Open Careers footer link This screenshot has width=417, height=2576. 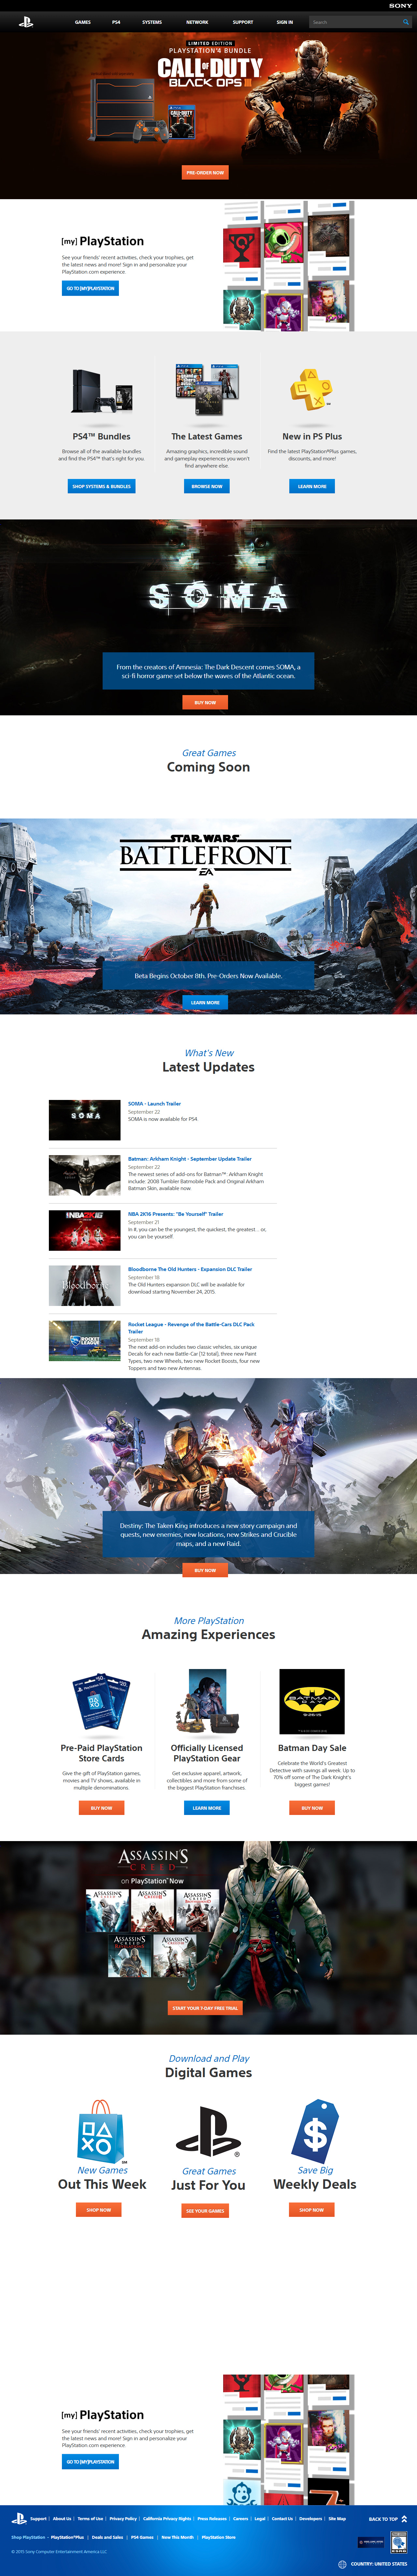[x=240, y=2519]
